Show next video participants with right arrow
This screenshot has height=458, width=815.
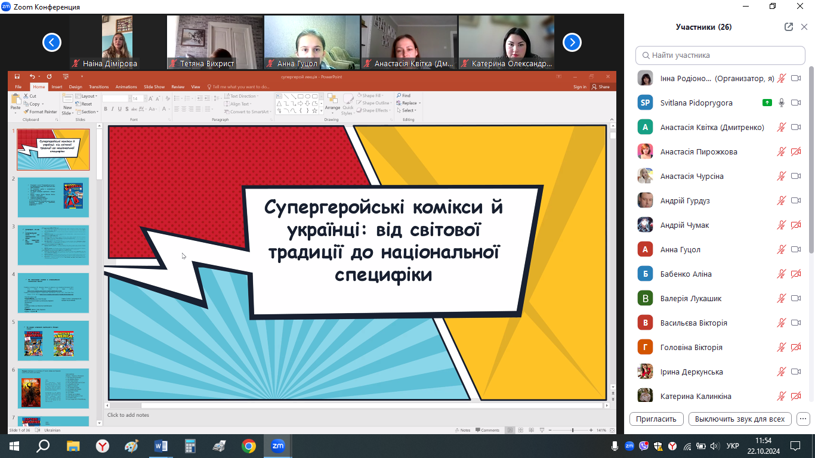[x=572, y=42]
